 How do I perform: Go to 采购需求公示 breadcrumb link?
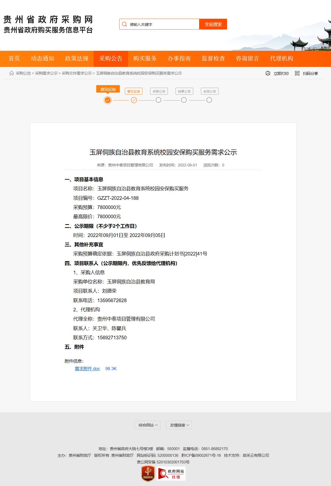[46, 73]
